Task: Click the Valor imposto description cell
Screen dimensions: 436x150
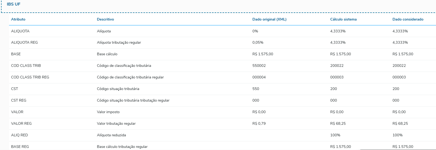Action: pyautogui.click(x=108, y=112)
